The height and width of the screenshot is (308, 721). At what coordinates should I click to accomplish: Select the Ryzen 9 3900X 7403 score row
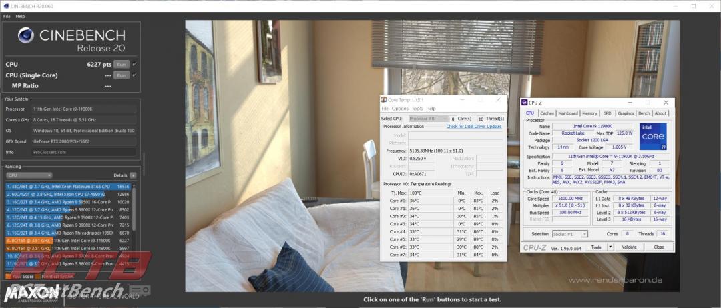68,217
